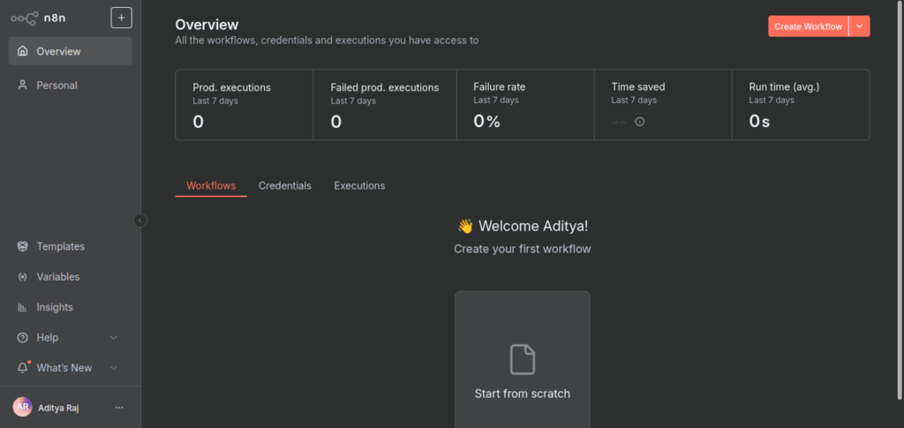Click the Failed prod. executions stat card
Viewport: 904px width, 428px height.
tap(384, 105)
